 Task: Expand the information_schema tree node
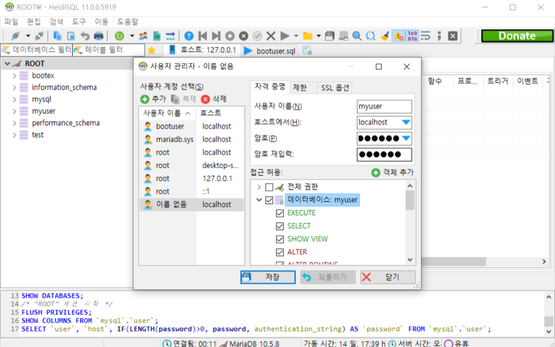15,88
